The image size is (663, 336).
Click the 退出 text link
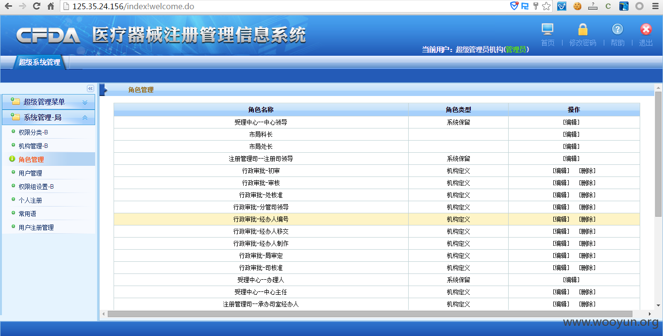tap(646, 43)
